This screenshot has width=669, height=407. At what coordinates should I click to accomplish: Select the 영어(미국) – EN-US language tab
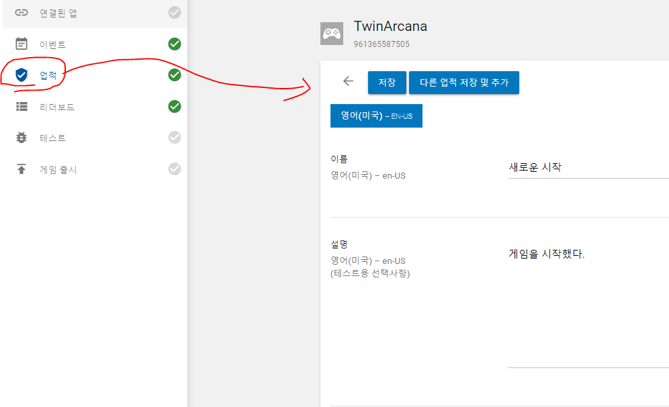pyautogui.click(x=376, y=116)
